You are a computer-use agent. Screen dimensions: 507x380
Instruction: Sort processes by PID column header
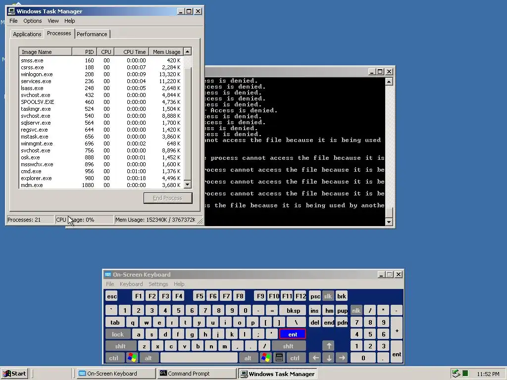[x=84, y=51]
